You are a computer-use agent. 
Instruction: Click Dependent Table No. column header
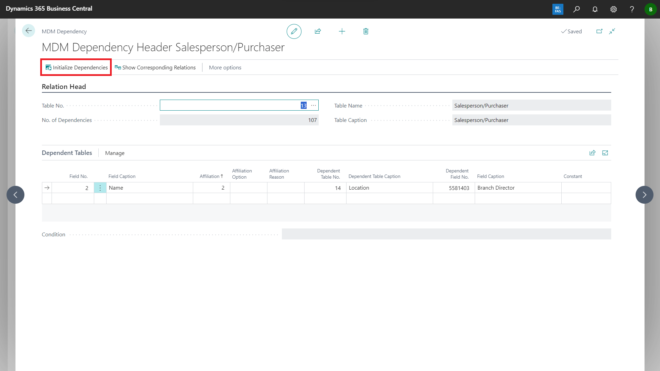click(329, 174)
